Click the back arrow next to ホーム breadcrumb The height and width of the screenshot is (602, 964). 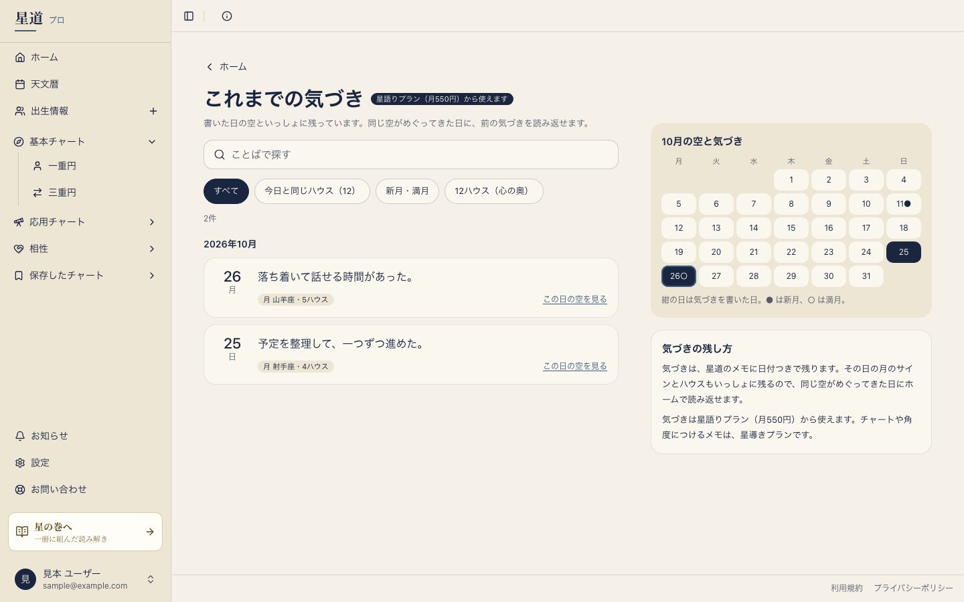pyautogui.click(x=210, y=67)
